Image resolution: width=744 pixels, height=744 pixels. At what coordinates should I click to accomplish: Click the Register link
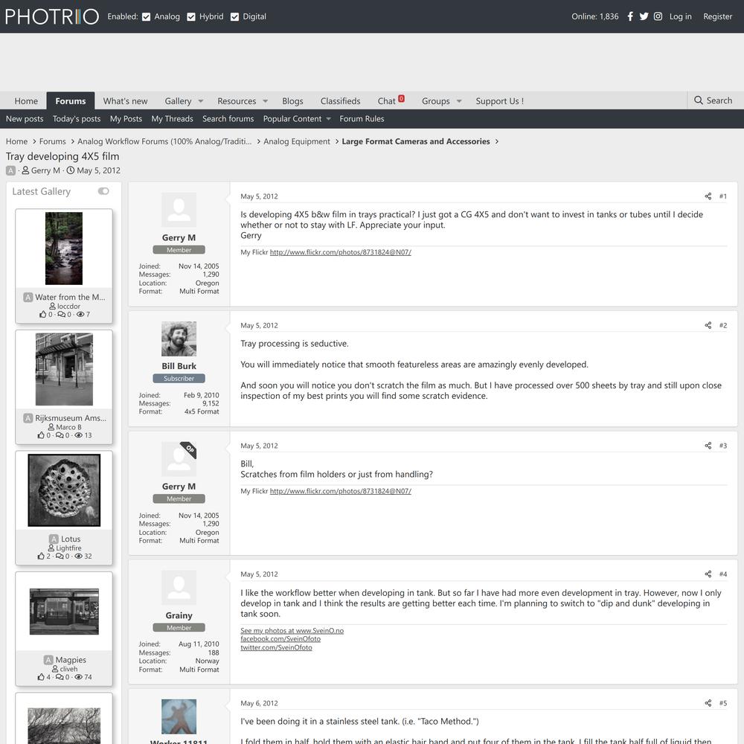(717, 16)
